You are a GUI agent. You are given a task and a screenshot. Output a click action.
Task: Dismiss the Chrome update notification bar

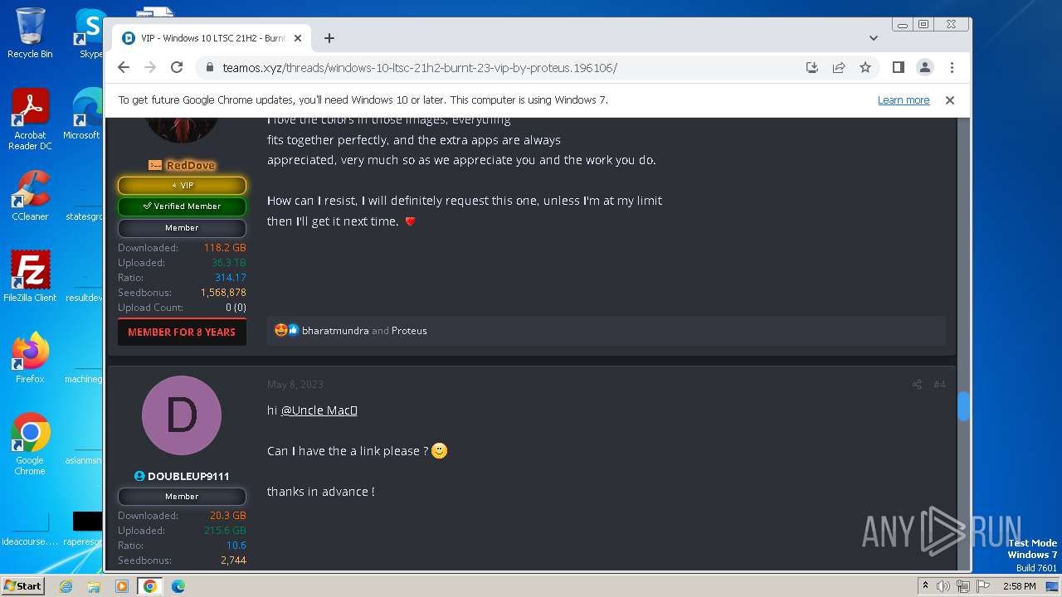pos(950,100)
